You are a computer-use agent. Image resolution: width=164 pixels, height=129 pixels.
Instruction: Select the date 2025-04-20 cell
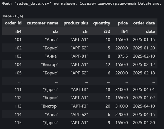(144, 123)
